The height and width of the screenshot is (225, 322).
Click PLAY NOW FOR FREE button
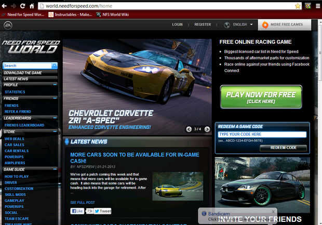click(x=261, y=97)
